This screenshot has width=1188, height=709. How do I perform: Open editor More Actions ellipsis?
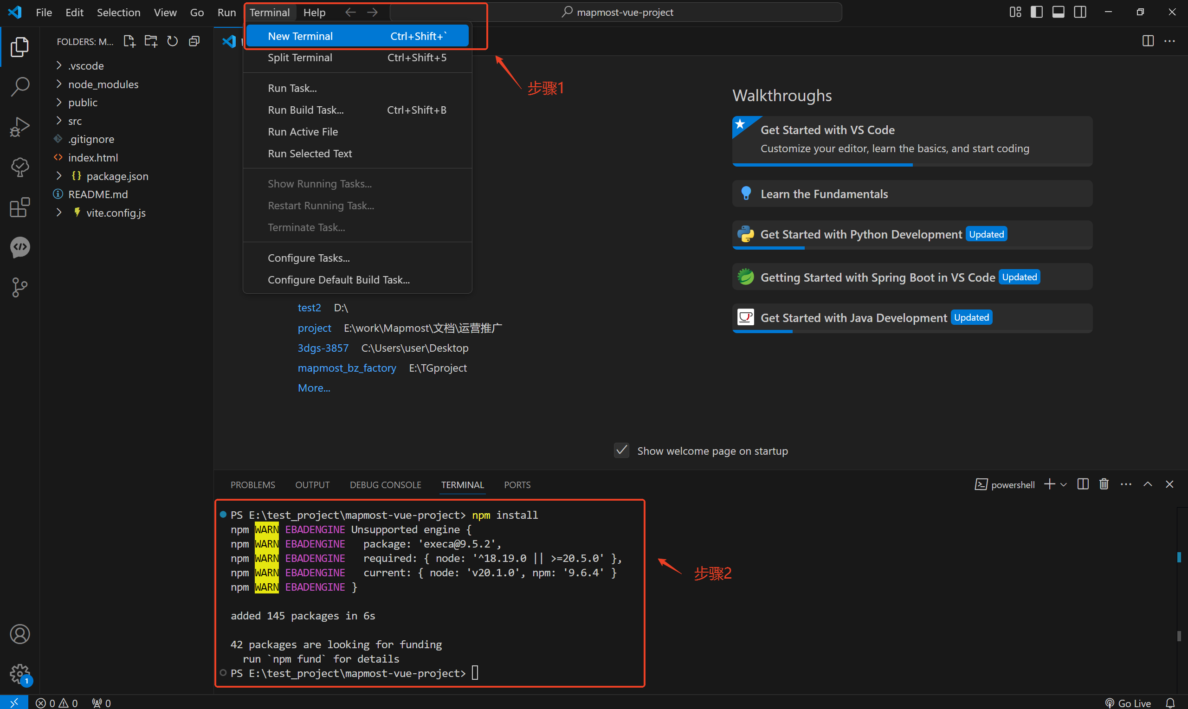(x=1169, y=41)
